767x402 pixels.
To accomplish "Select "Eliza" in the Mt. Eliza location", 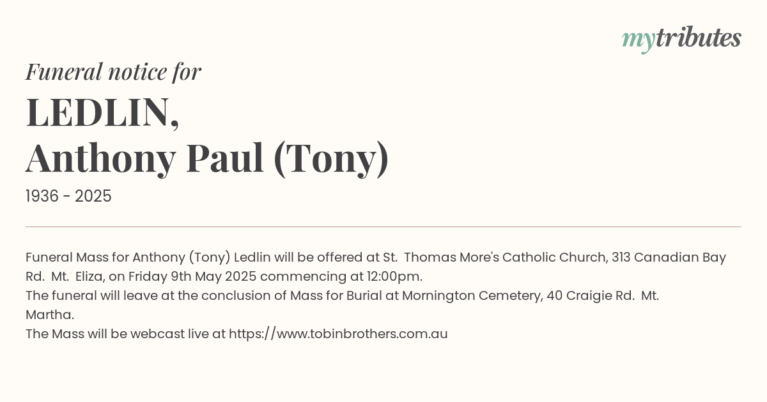I will click(91, 277).
